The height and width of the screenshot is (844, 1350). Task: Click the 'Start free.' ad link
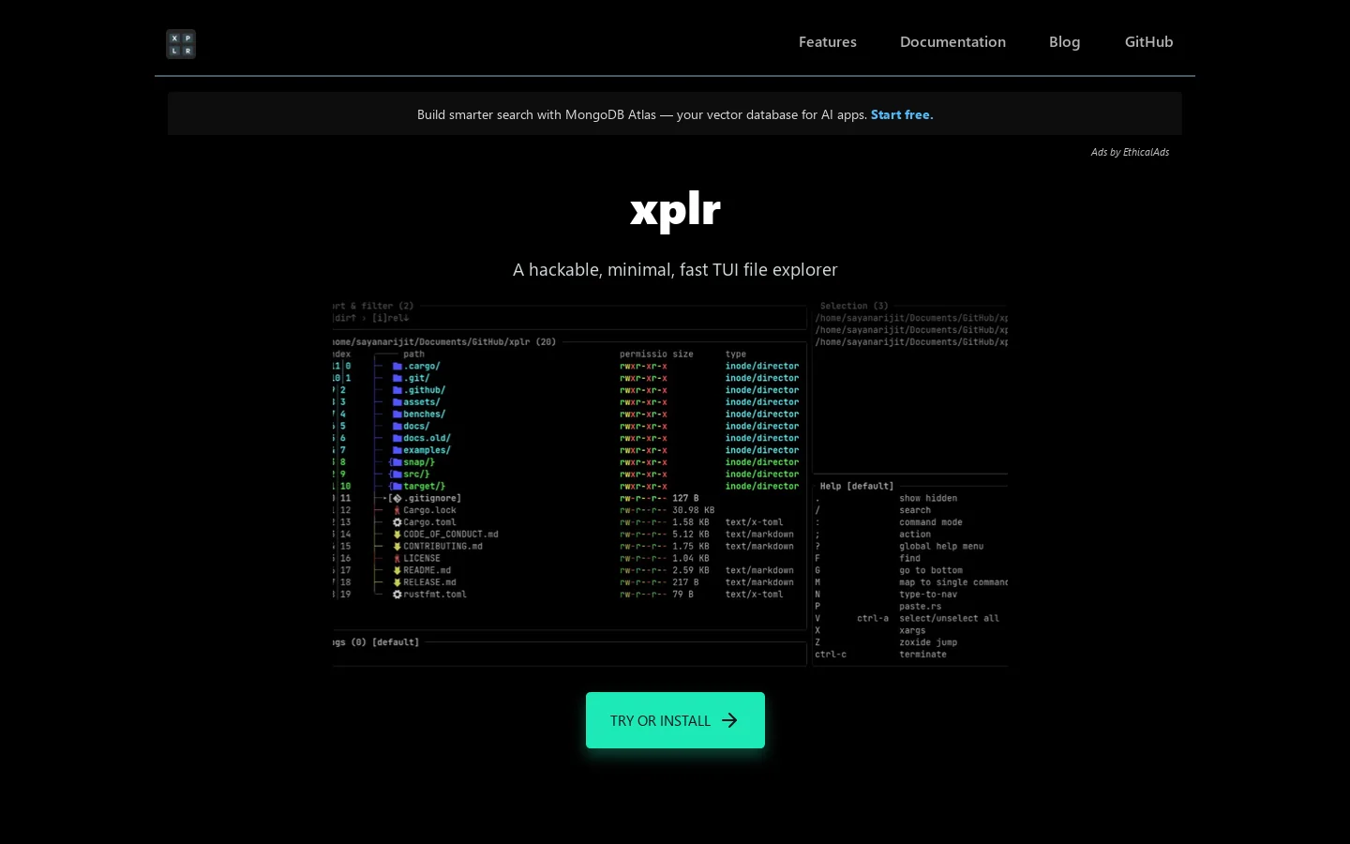(902, 114)
